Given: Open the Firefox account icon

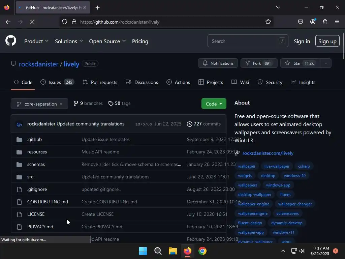Looking at the screenshot, I should 313,22.
